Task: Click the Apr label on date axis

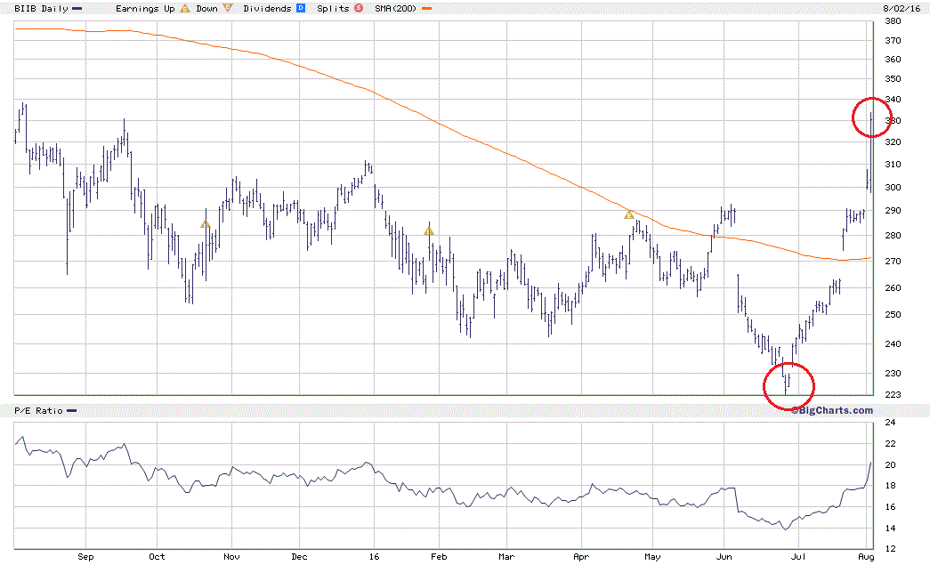Action: pyautogui.click(x=581, y=557)
